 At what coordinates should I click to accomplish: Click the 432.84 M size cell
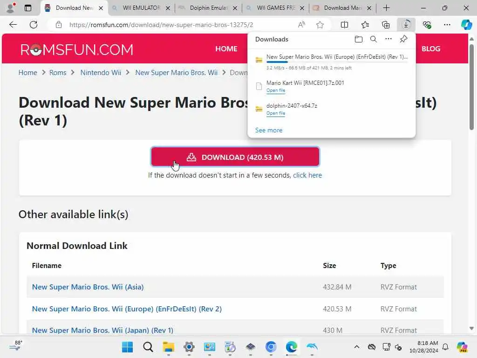coord(337,287)
